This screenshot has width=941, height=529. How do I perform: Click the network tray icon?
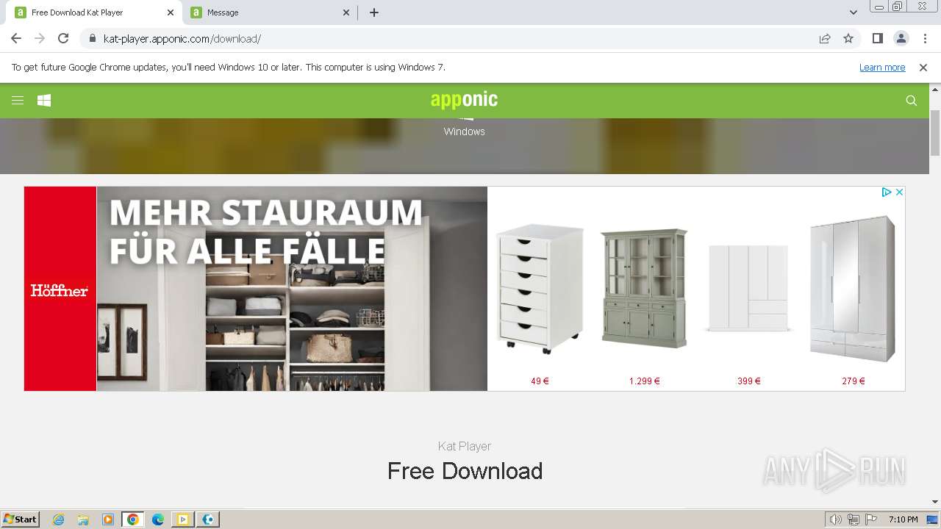tap(854, 519)
